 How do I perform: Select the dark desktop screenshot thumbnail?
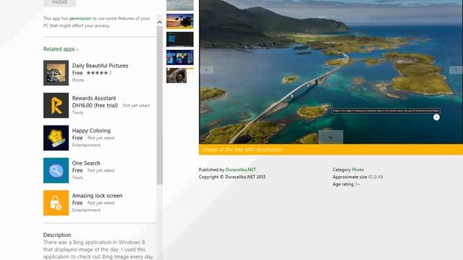pos(180,39)
